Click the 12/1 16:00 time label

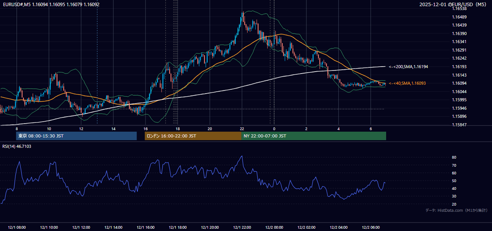click(146, 228)
